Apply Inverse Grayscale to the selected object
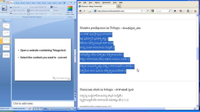Image resolution: width=200 pixels, height=112 pixels. (18, 14)
